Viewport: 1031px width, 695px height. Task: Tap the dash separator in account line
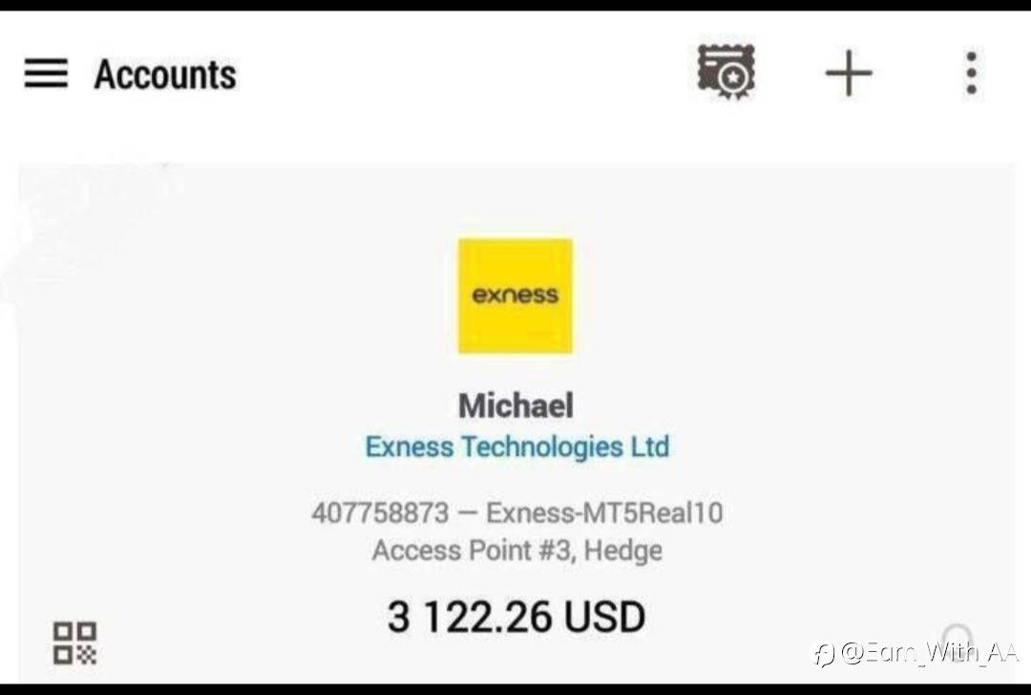point(467,514)
